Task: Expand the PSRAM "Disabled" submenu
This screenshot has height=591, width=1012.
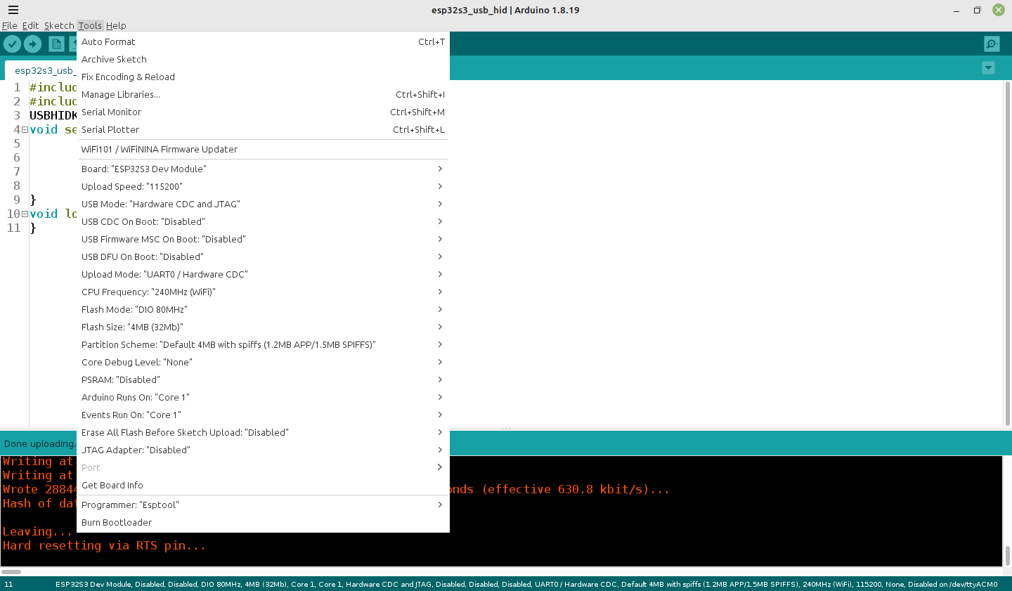Action: [263, 379]
